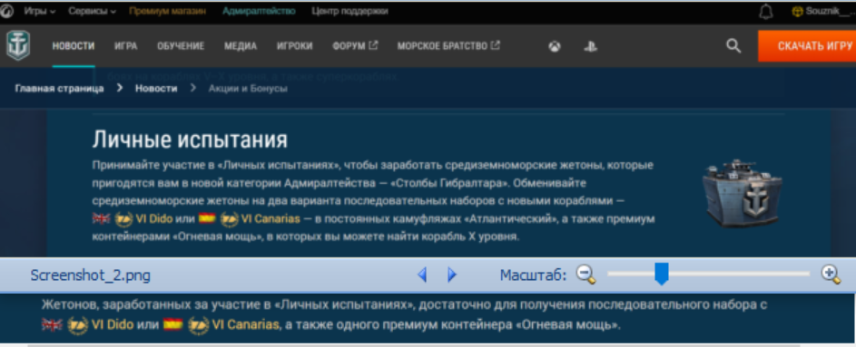856x347 pixels.
Task: Open МОРСКОЕ БРАТСТВО external link
Action: pos(448,46)
